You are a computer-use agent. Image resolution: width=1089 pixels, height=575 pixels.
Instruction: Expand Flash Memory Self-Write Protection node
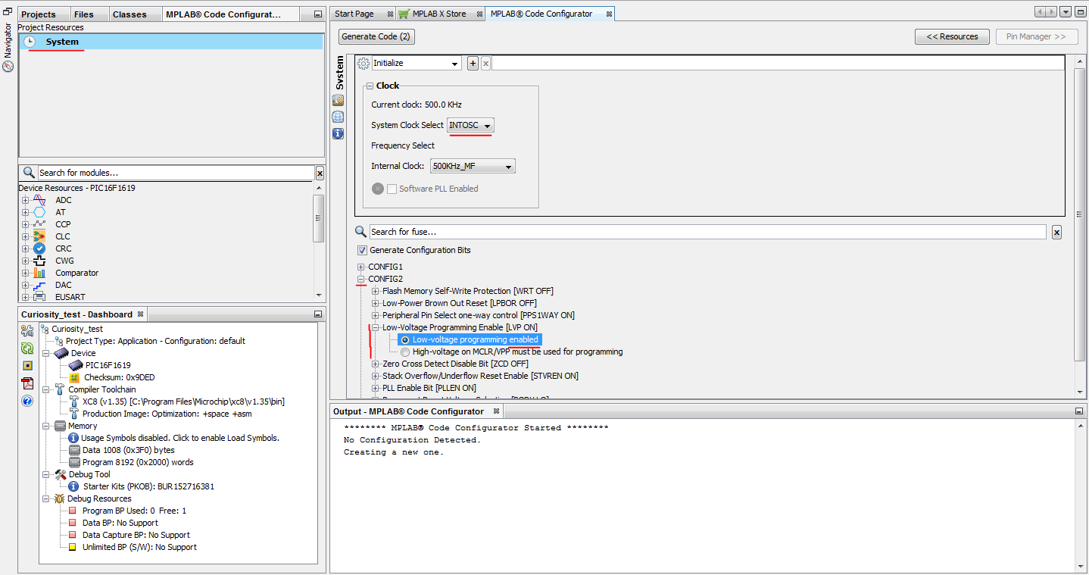[x=375, y=291]
